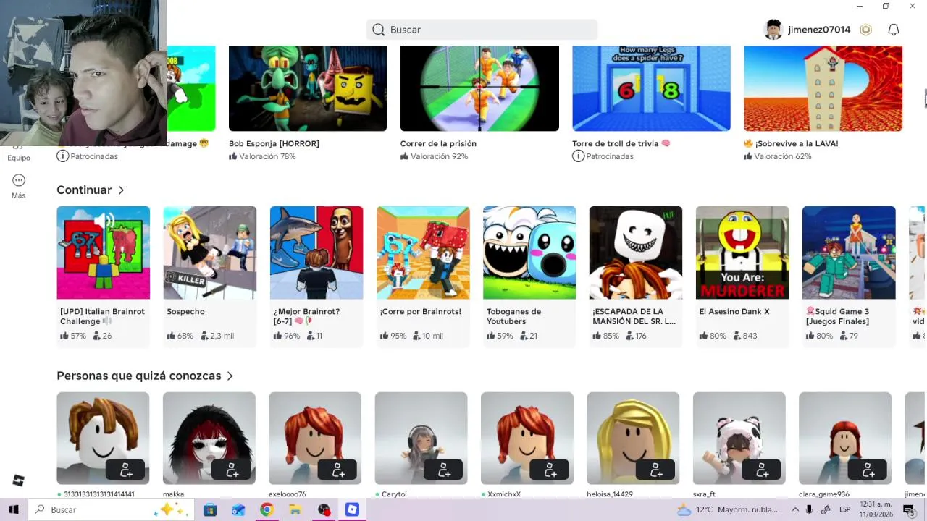Open Sospecho game thumbnail
This screenshot has width=927, height=521.
coord(210,253)
